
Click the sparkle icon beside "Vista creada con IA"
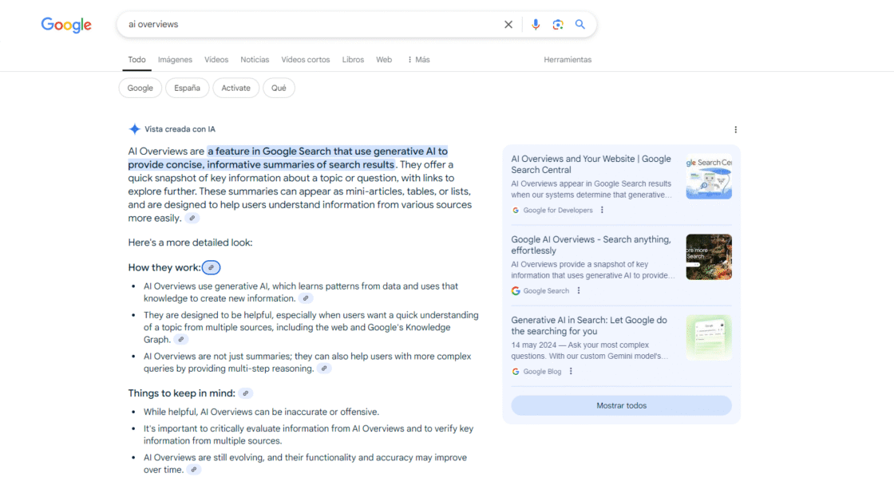coord(134,128)
